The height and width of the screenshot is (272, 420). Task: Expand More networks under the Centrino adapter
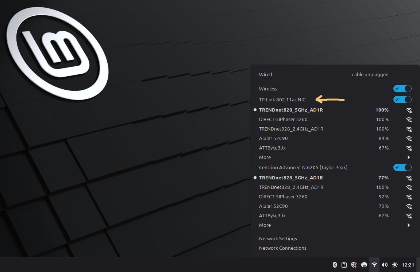pyautogui.click(x=265, y=225)
